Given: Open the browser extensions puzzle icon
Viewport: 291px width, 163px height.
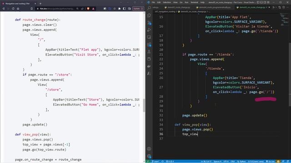Looking at the screenshot, I should 119,9.
